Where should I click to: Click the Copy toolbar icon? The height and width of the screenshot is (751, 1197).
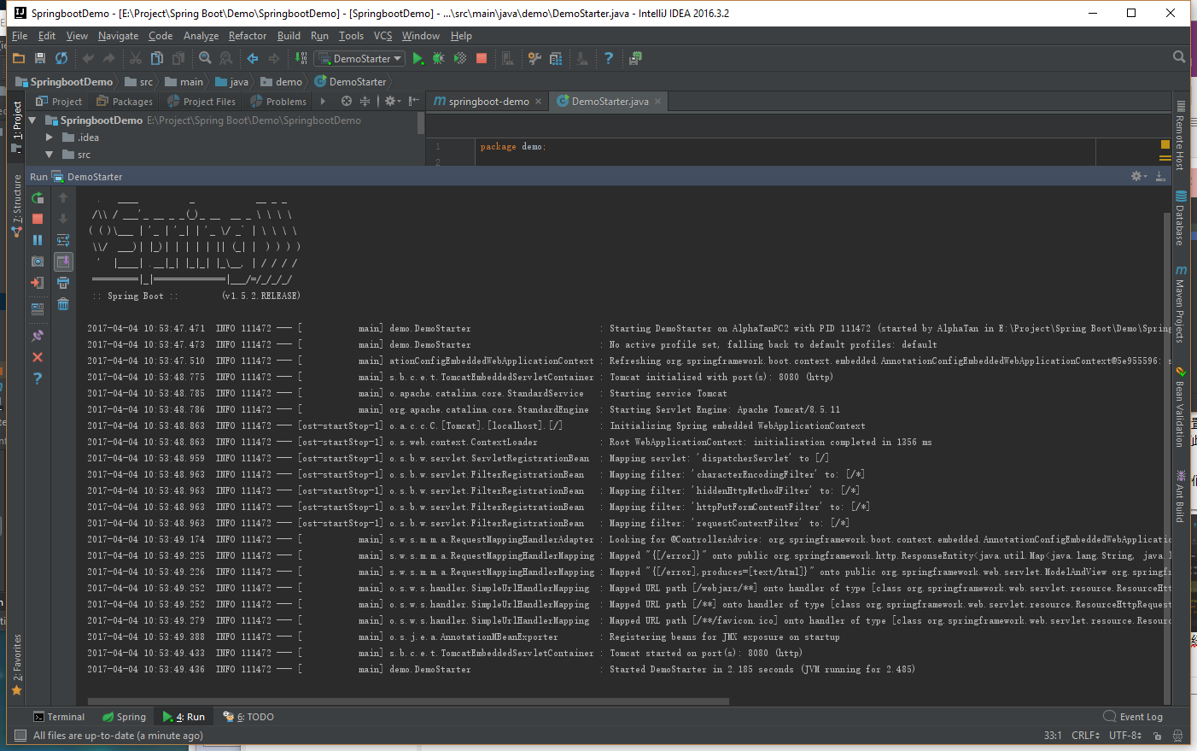coord(157,58)
